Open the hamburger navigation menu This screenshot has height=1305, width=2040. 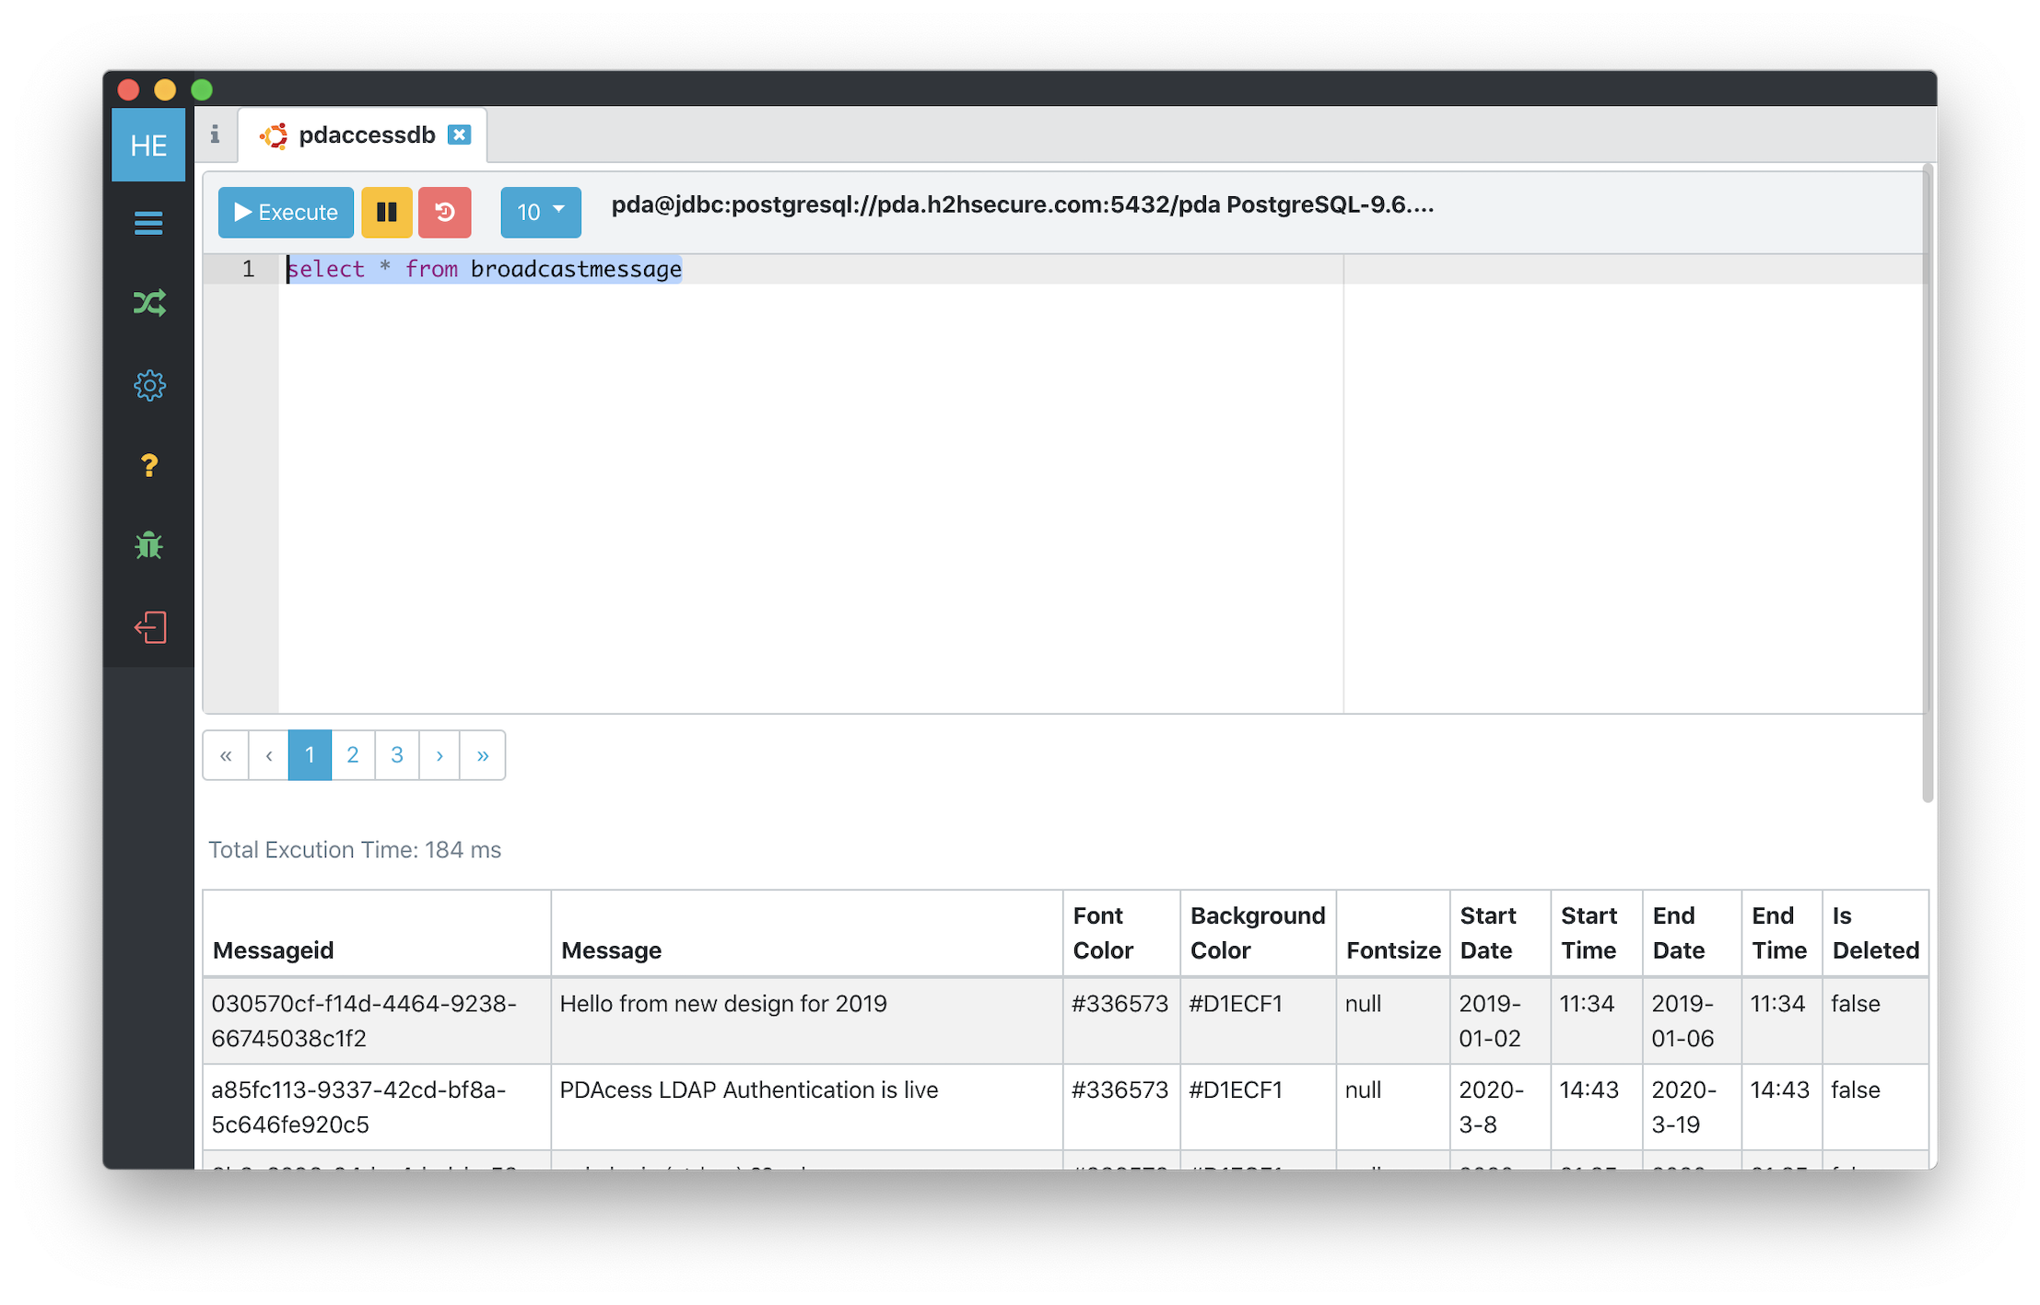click(x=148, y=223)
